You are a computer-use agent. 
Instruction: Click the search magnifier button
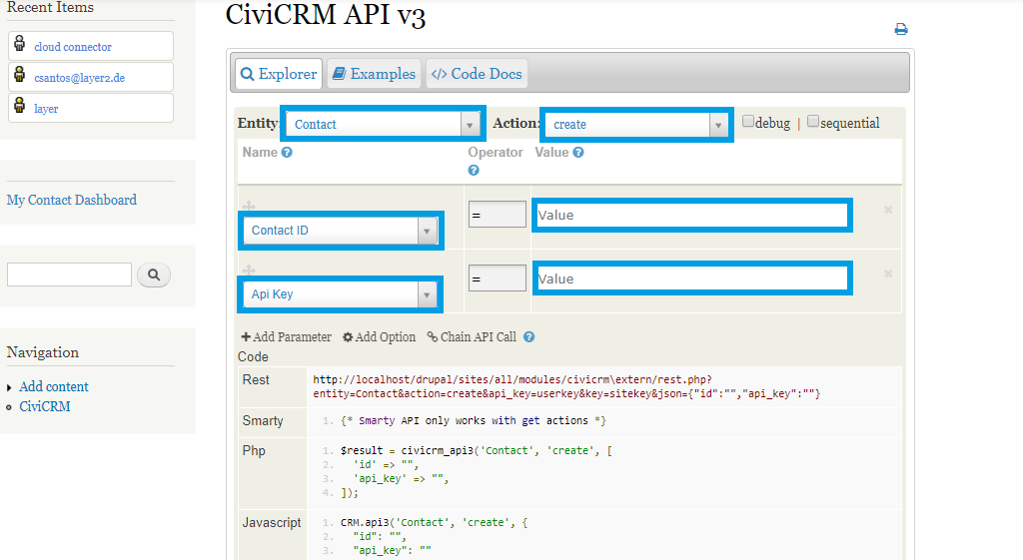coord(154,275)
